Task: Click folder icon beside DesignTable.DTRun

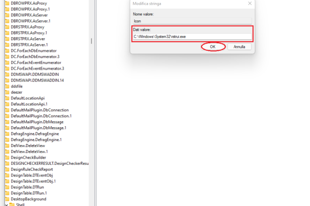Action: coord(7,187)
